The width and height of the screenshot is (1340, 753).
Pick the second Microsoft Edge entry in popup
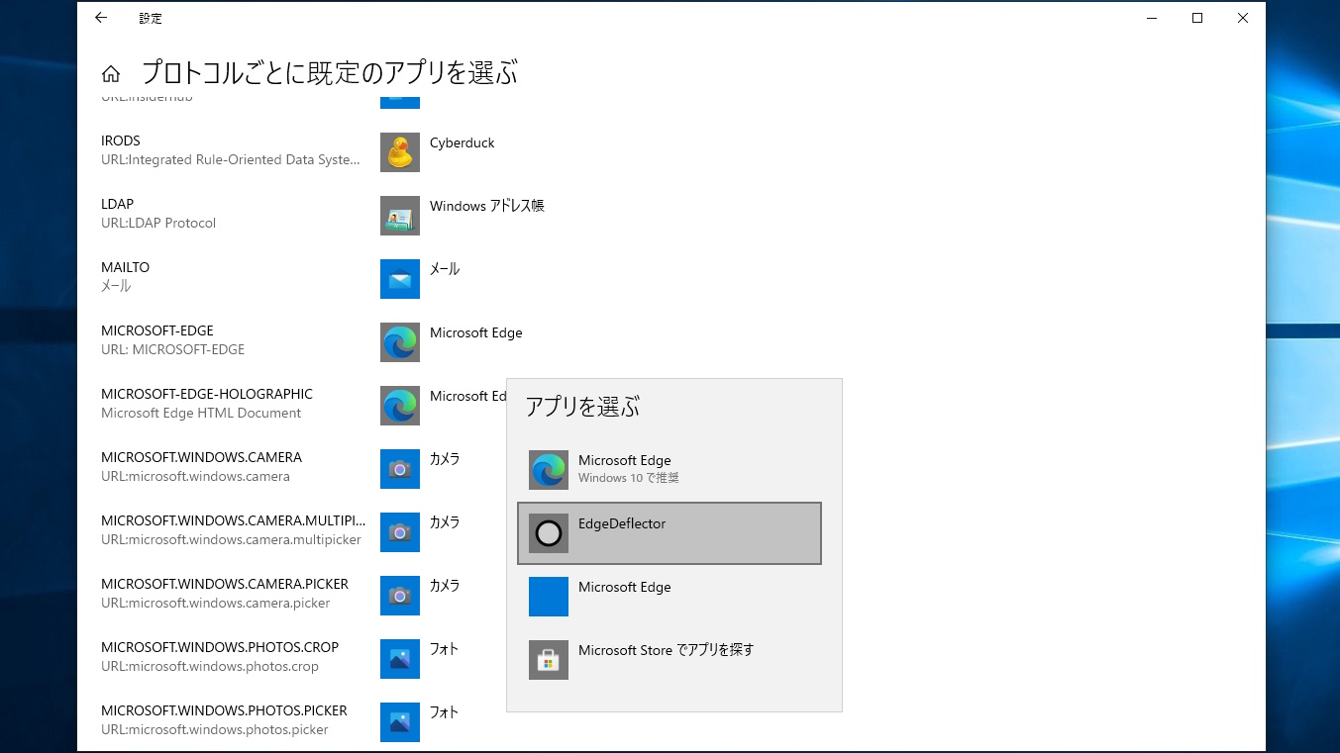coord(670,597)
